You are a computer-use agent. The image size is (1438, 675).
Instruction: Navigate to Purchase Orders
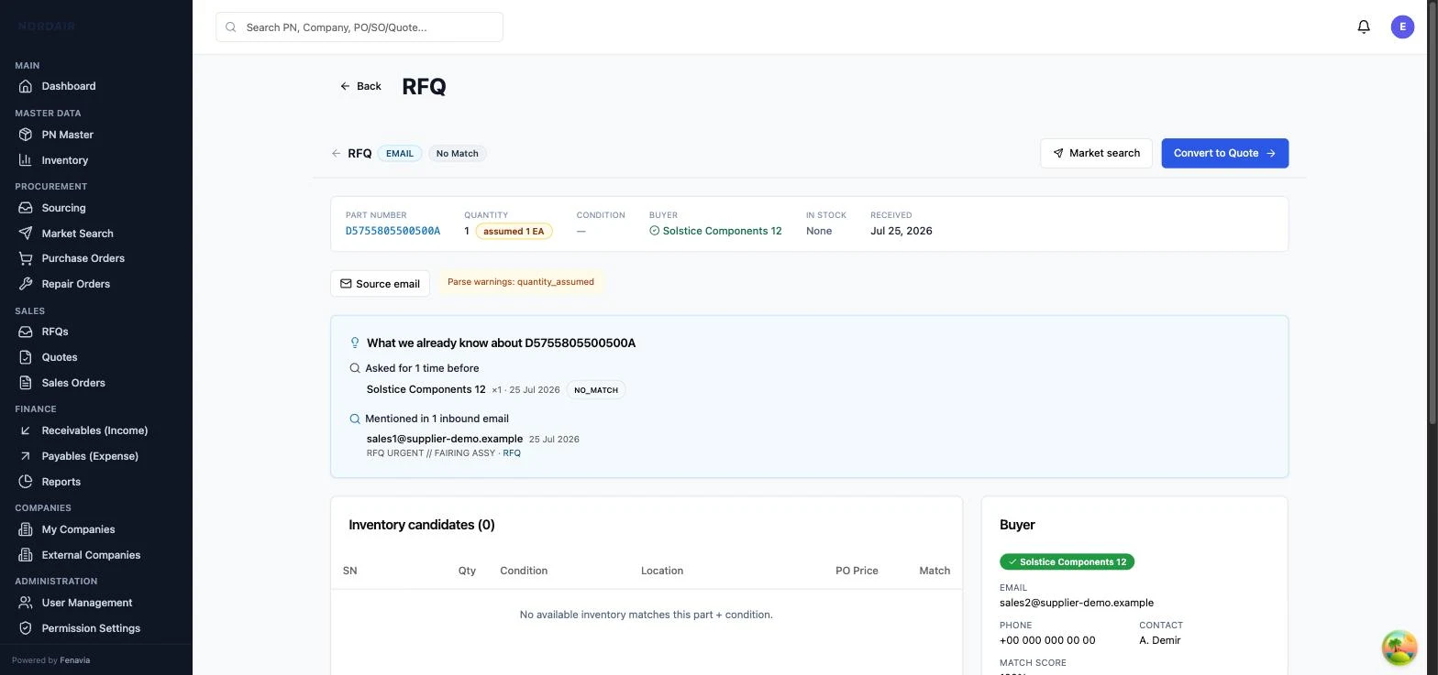(x=96, y=258)
